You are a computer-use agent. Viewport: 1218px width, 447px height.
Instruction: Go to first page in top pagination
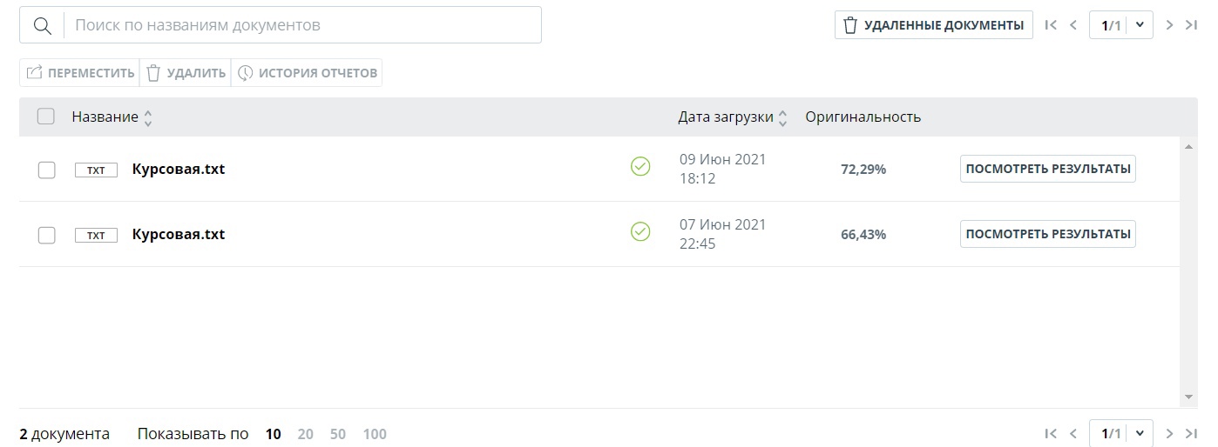[x=1051, y=25]
